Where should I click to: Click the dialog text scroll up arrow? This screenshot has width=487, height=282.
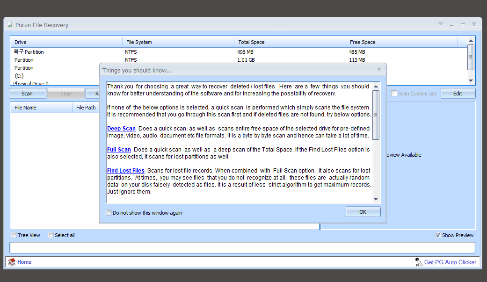coord(376,87)
